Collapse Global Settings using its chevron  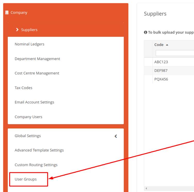[x=116, y=136]
